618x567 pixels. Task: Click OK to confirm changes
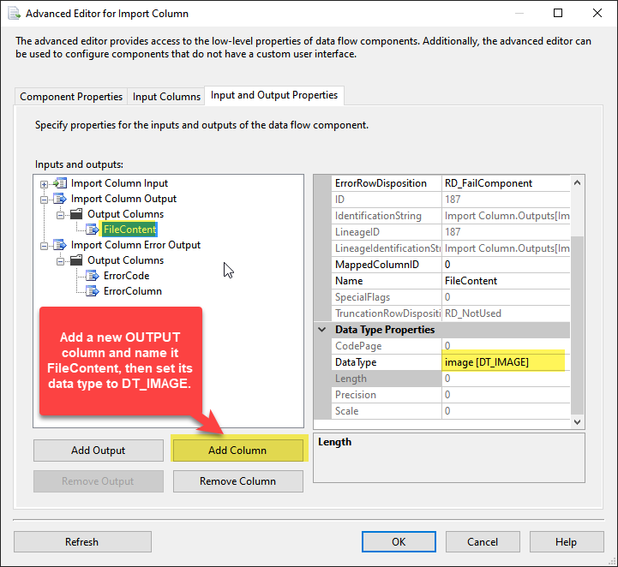coord(399,541)
